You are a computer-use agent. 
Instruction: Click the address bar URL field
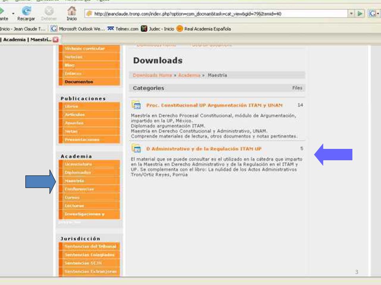217,13
